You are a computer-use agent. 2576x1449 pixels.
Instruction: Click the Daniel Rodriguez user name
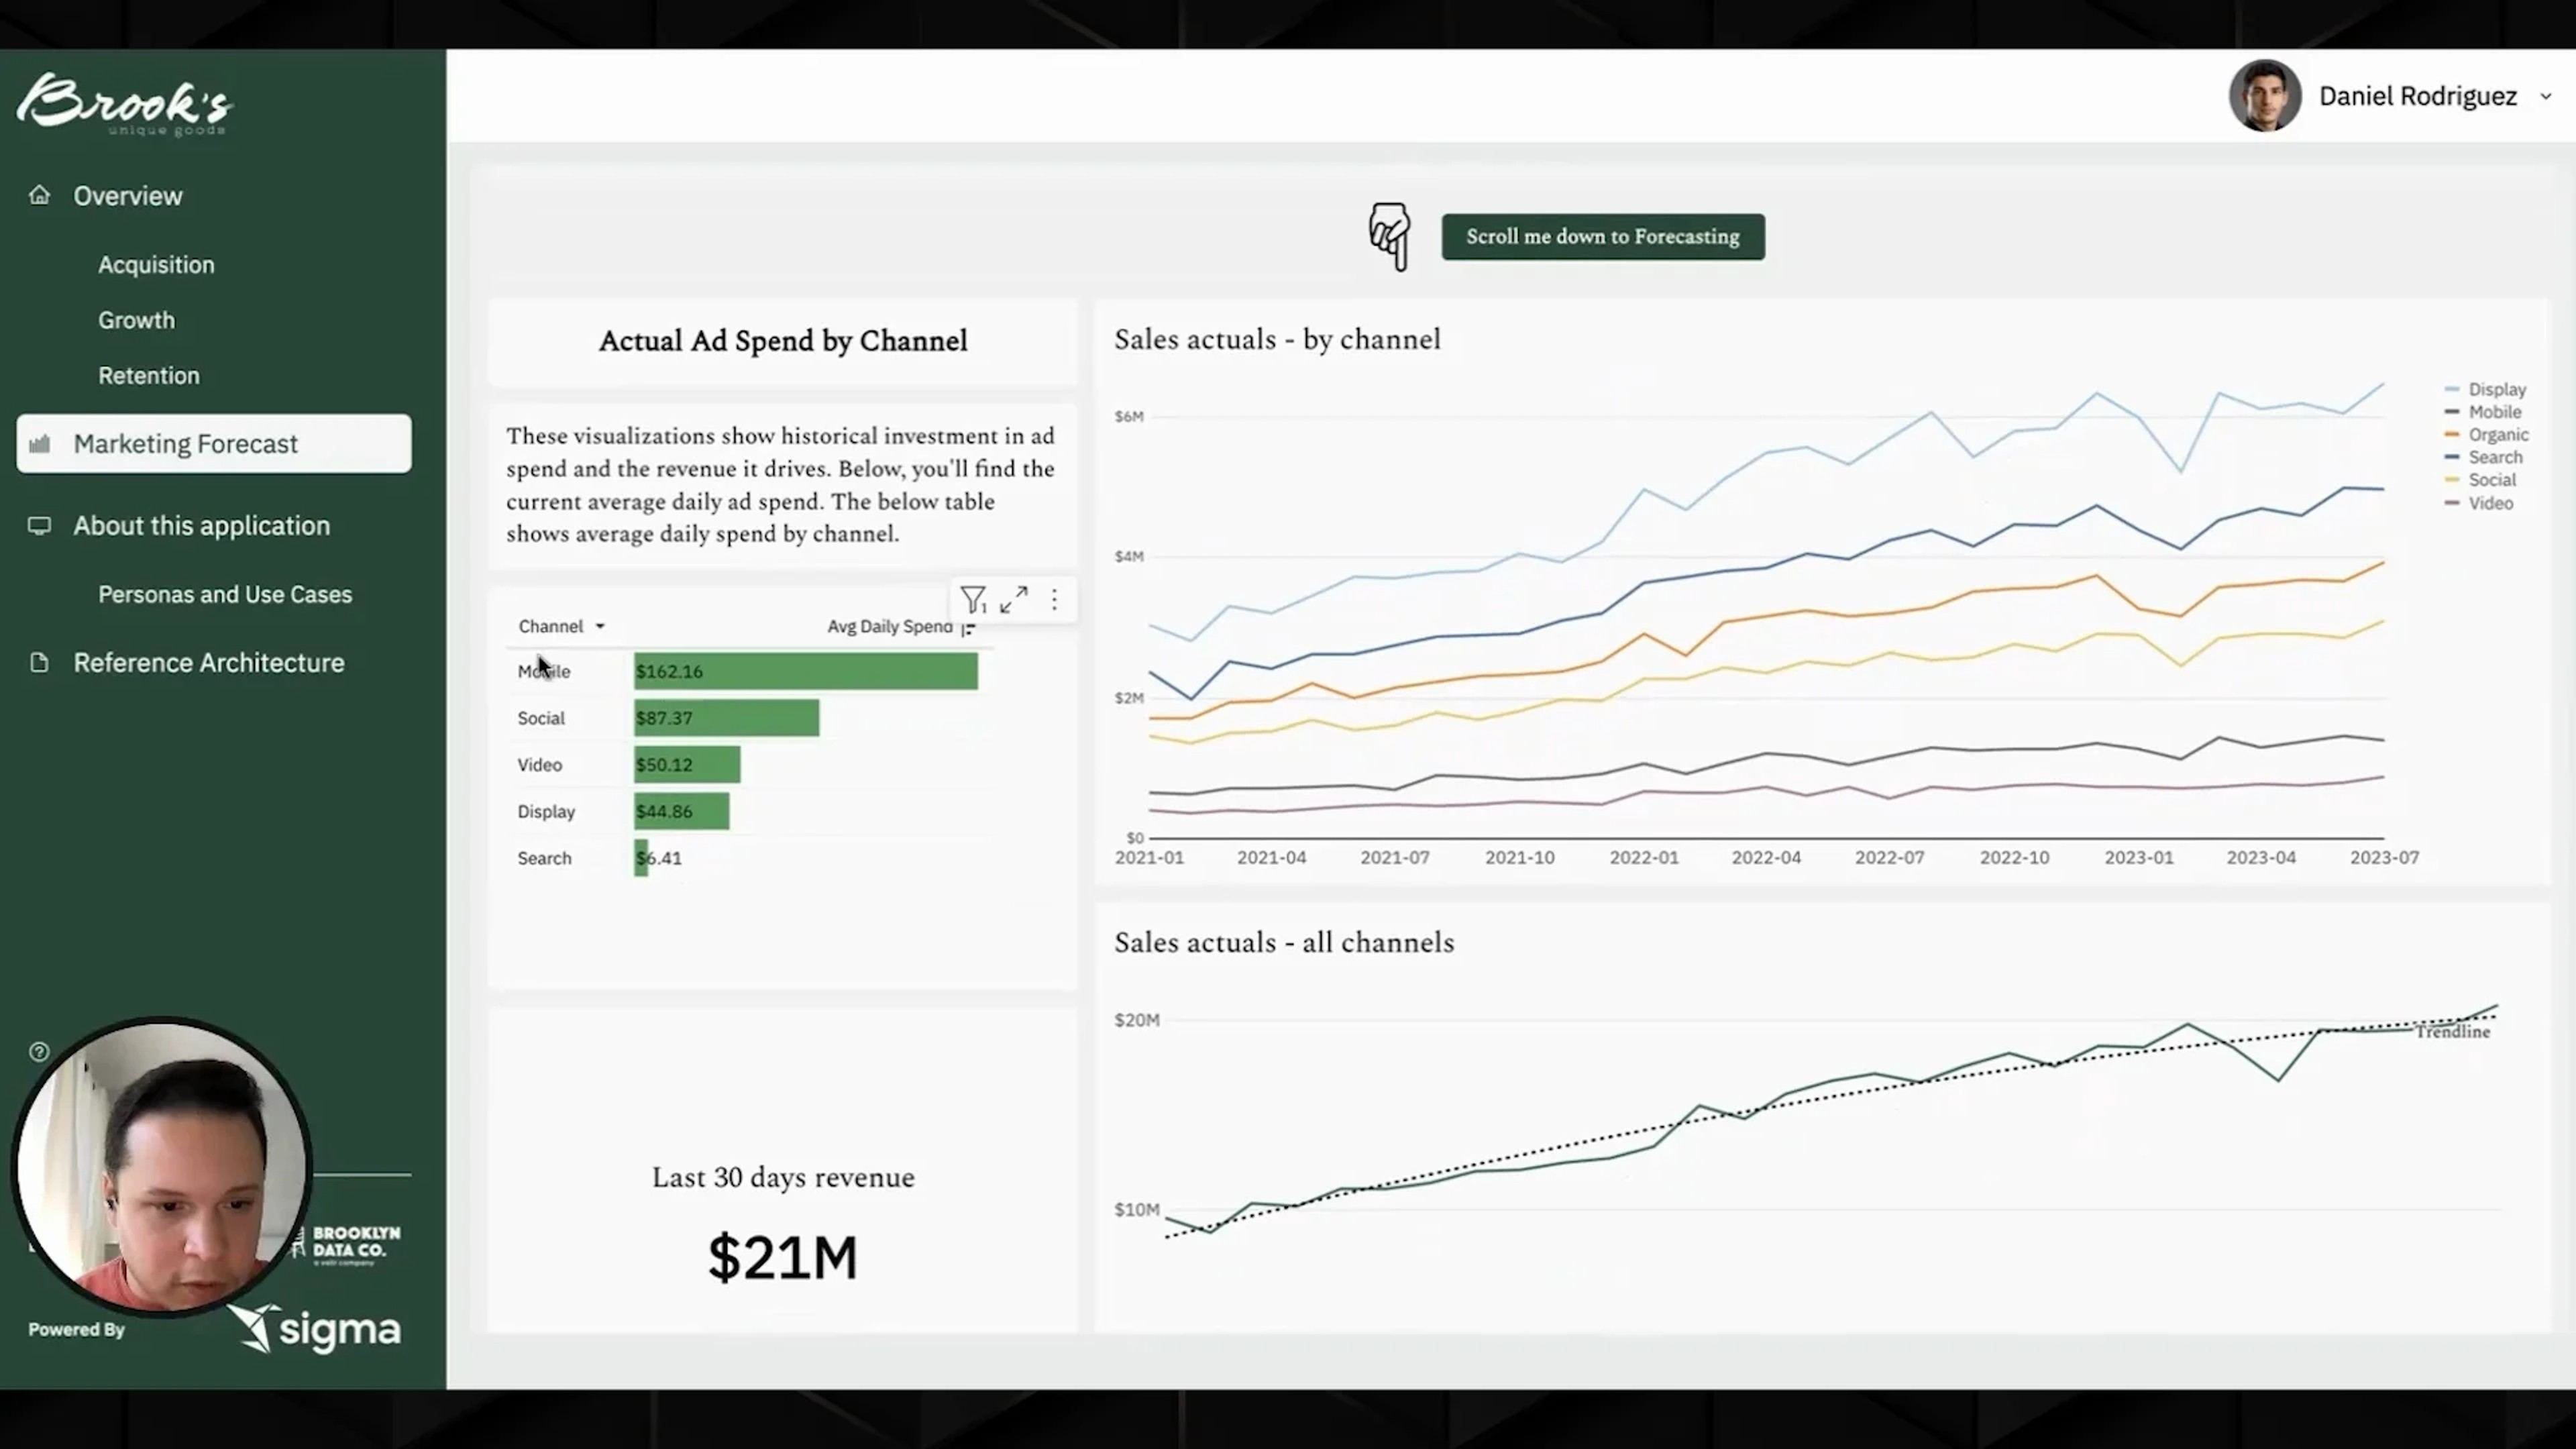pyautogui.click(x=2418, y=96)
